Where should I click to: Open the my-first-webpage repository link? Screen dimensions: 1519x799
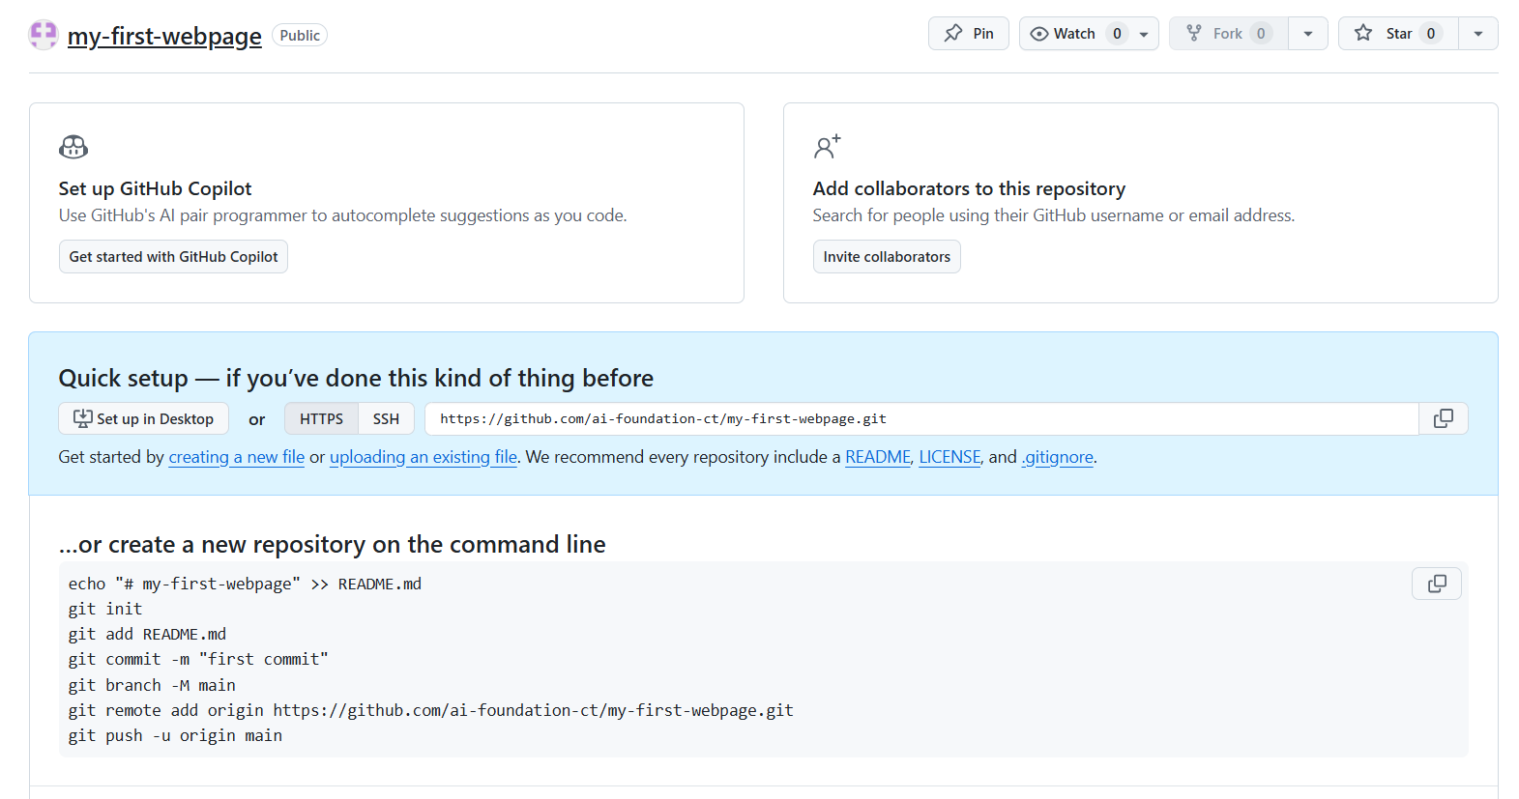pos(164,36)
